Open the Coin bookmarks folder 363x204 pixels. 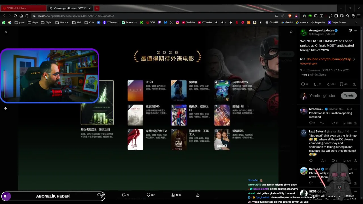click(x=89, y=22)
